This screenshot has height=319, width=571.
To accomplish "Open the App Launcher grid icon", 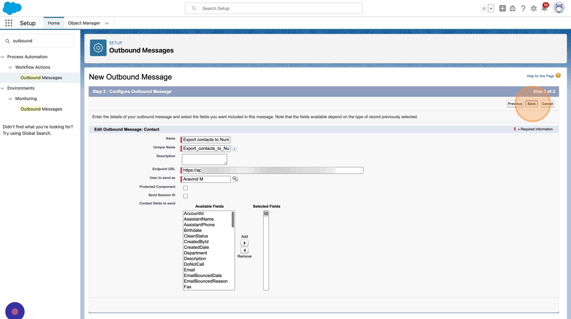I will point(9,23).
